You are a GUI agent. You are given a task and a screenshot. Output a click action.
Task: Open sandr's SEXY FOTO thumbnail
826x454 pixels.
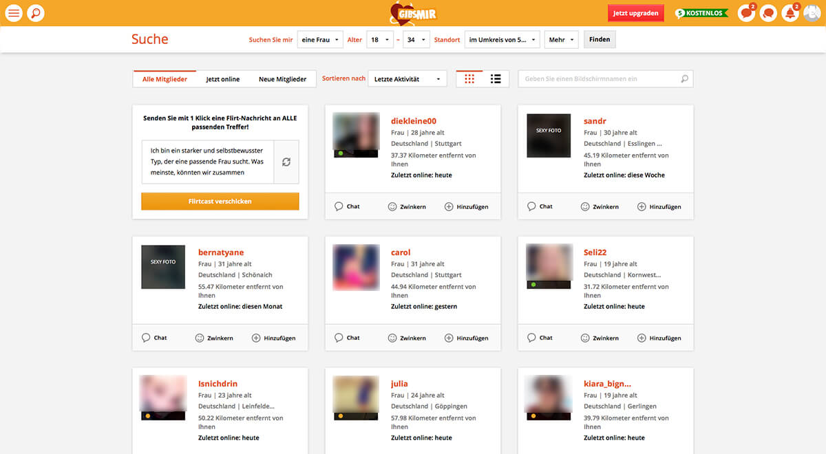(x=549, y=136)
